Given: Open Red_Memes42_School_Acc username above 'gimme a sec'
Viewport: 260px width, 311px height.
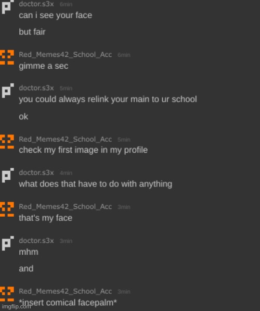Looking at the screenshot, I should (66, 55).
